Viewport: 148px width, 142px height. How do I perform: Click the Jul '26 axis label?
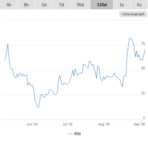(67, 124)
